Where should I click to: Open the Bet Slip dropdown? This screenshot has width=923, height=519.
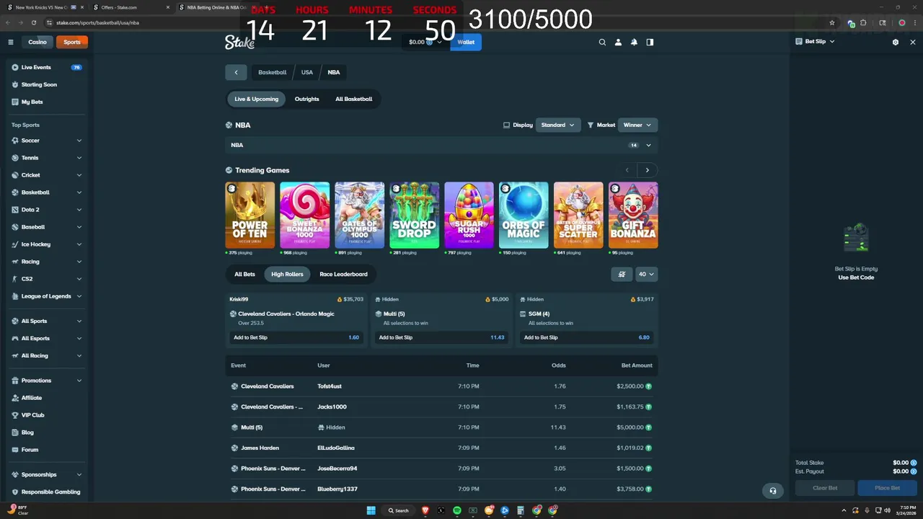point(815,42)
